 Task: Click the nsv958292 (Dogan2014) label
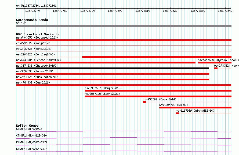[160, 99]
